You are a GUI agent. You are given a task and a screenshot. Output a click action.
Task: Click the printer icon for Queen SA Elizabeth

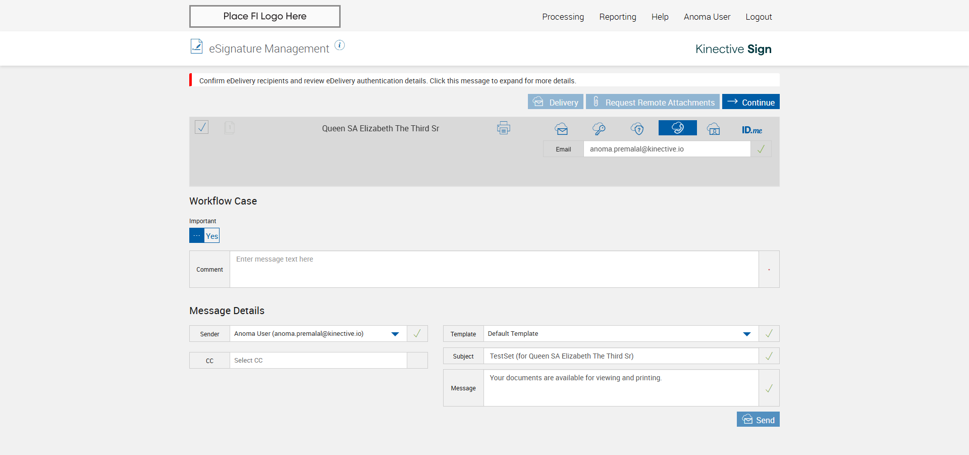point(503,128)
